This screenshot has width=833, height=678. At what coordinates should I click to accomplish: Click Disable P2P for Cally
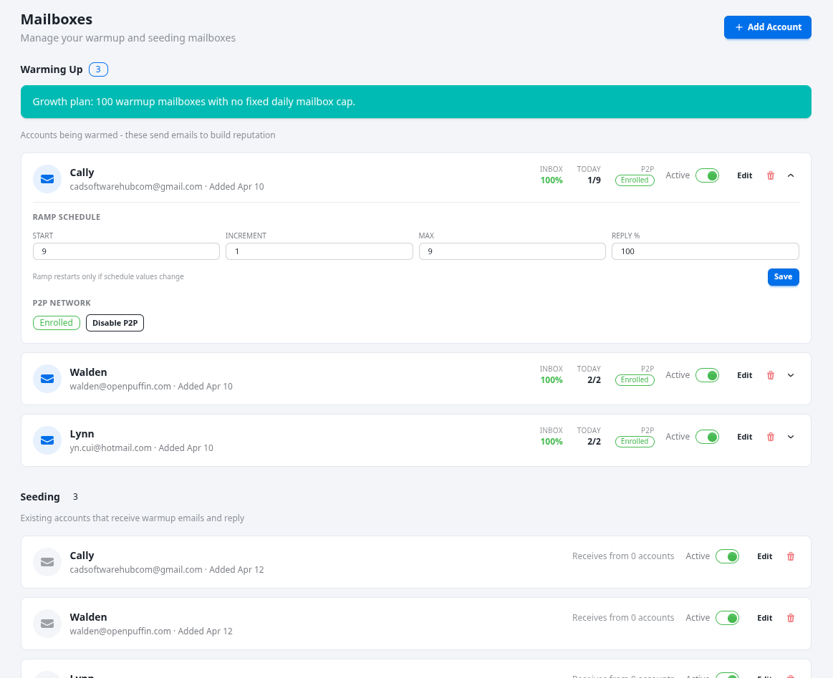pos(115,323)
